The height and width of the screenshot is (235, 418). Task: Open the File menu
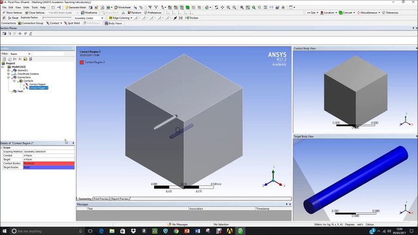point(5,7)
